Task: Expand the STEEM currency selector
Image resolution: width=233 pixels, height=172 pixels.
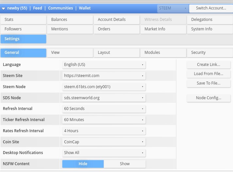Action: coord(173,8)
